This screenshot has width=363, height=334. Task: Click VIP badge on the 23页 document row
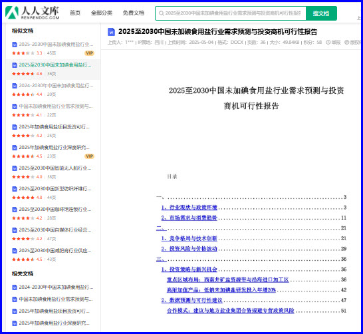click(89, 156)
